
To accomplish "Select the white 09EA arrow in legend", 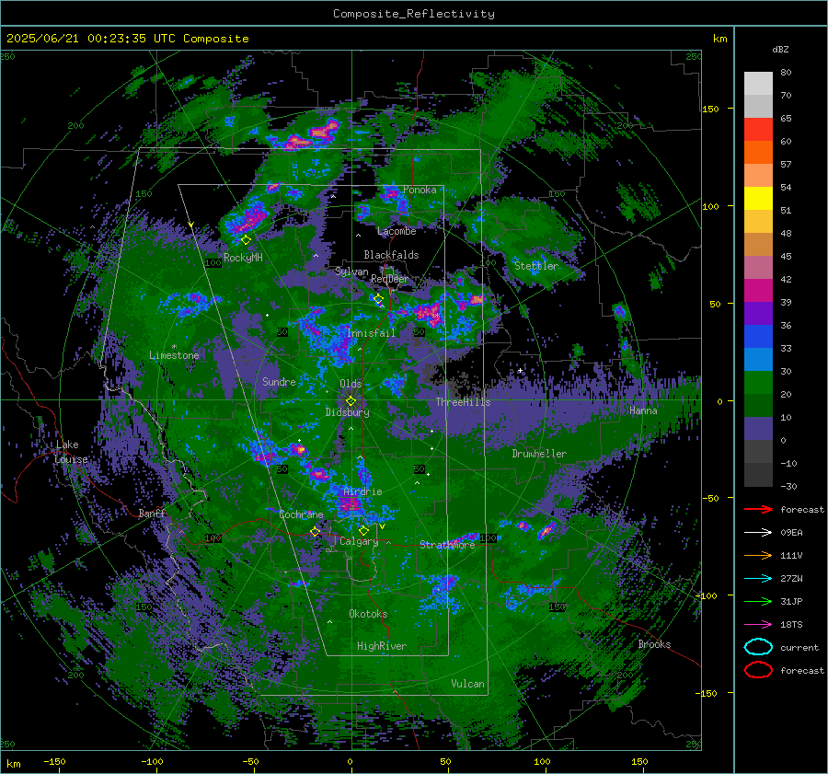I will click(x=758, y=533).
